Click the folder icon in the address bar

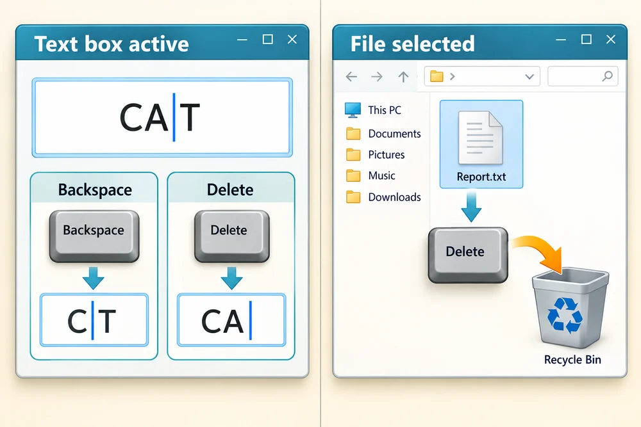437,76
